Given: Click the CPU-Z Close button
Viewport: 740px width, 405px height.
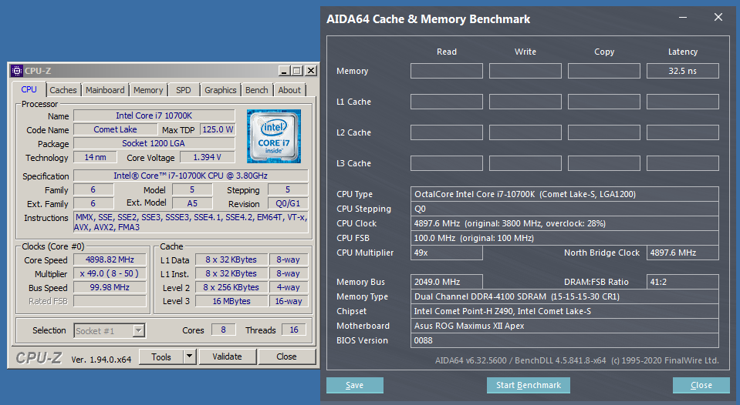Looking at the screenshot, I should (x=286, y=356).
